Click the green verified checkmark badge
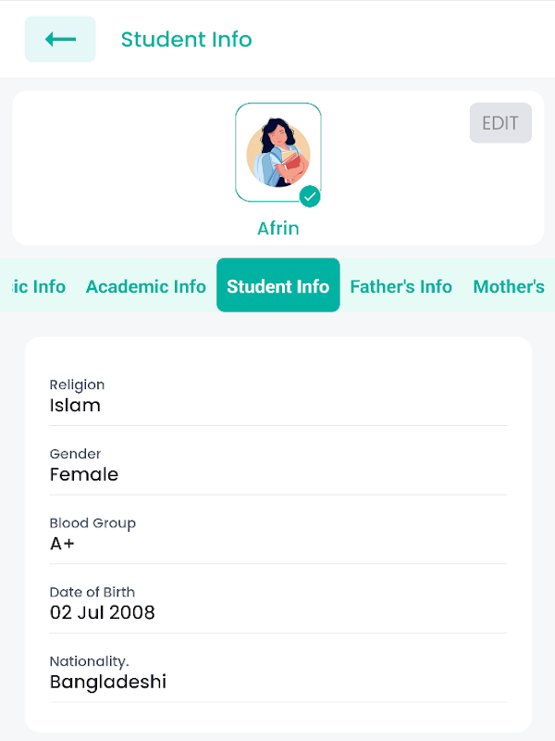Screen dimensions: 555x741 tap(310, 196)
